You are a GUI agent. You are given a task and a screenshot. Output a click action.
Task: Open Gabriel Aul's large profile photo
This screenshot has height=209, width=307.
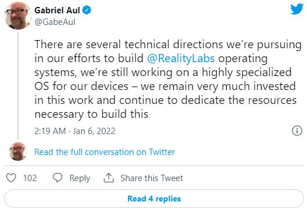[18, 16]
